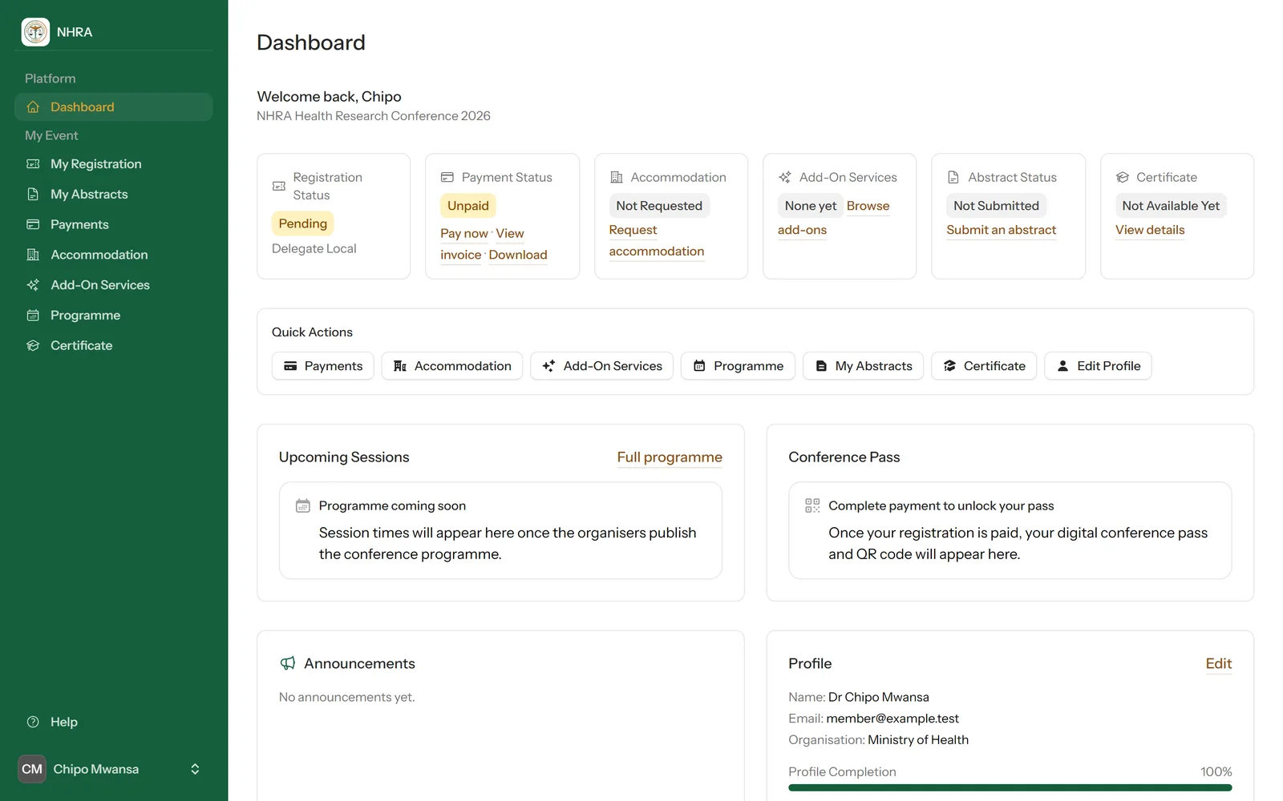This screenshot has height=801, width=1283.
Task: Open My Registration in the sidebar
Action: tap(113, 164)
